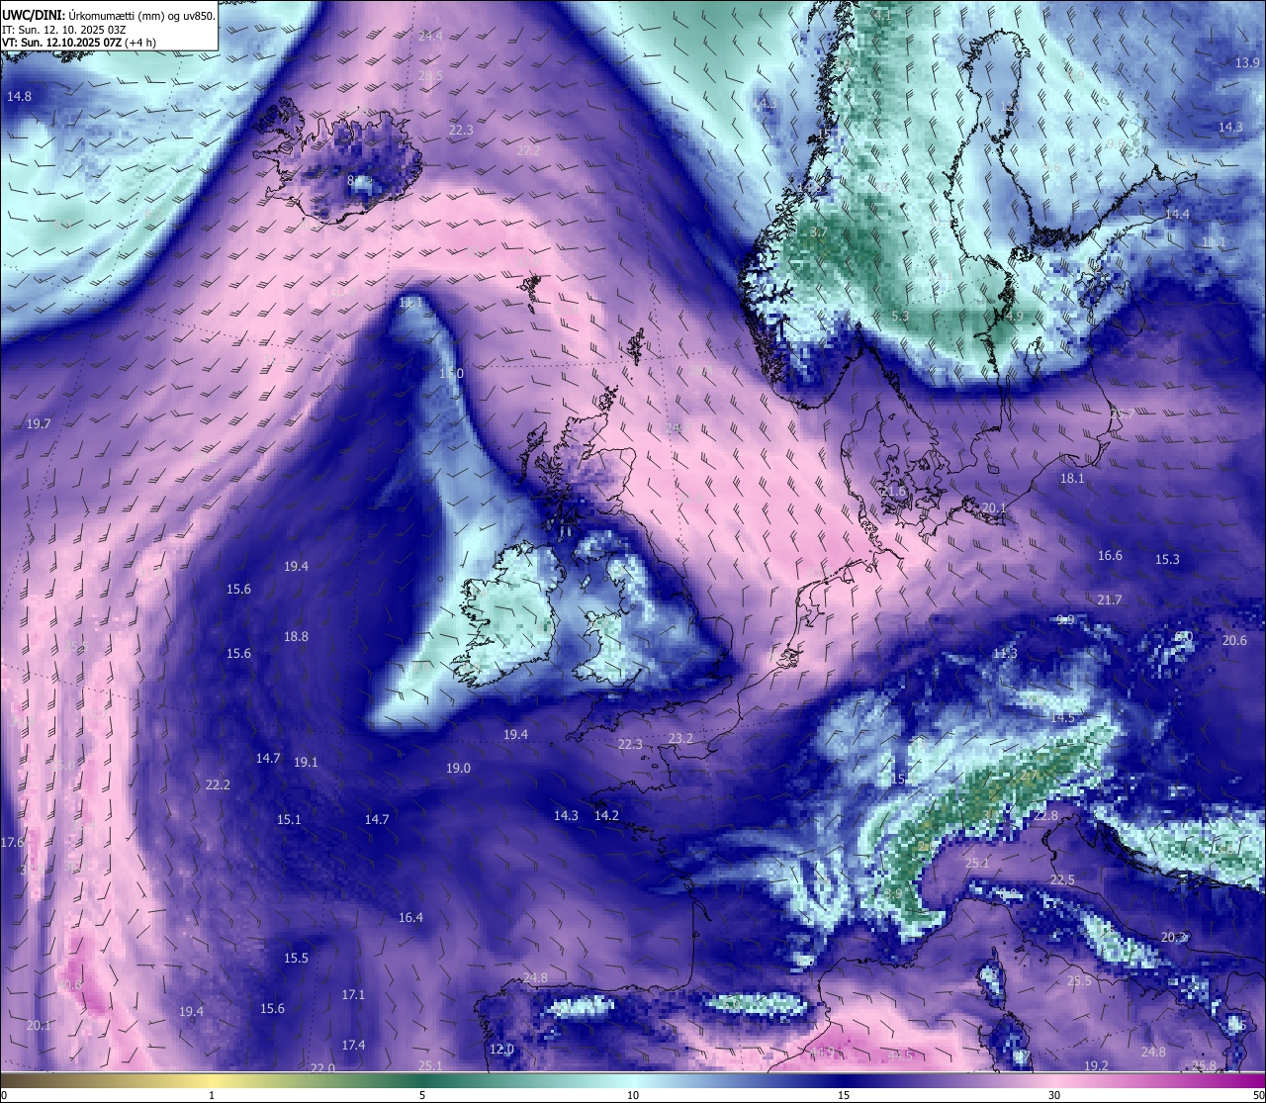Click the map value 19.2
The image size is (1266, 1103).
[1096, 1066]
